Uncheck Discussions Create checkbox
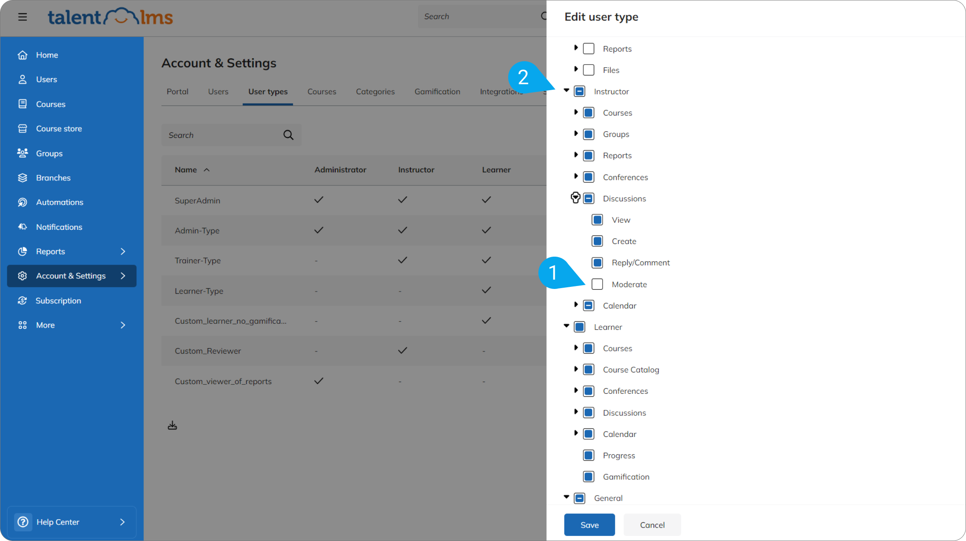The width and height of the screenshot is (966, 541). (598, 241)
